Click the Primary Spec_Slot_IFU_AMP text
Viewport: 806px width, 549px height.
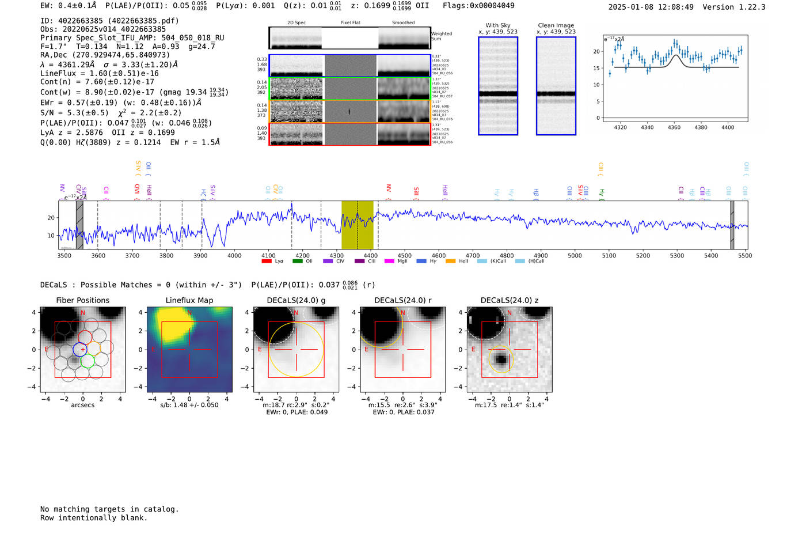[132, 38]
